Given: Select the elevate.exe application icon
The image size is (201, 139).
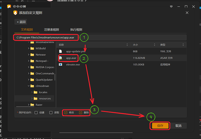Looking at the screenshot, I should (x=61, y=64).
